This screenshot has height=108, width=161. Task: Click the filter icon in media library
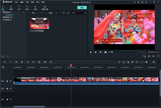pyautogui.click(x=64, y=13)
